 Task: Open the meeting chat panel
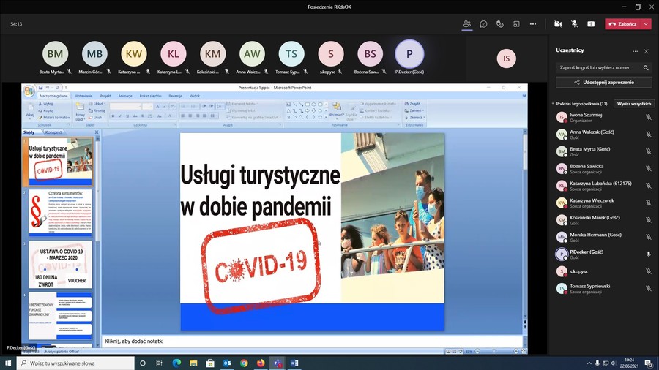(483, 23)
